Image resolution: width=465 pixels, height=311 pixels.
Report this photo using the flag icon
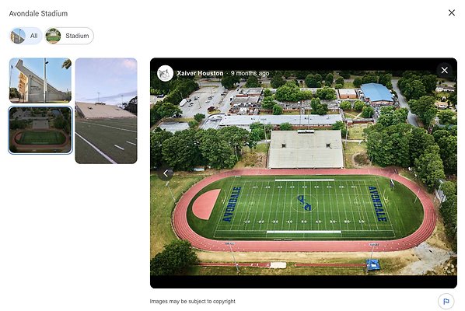(x=446, y=301)
